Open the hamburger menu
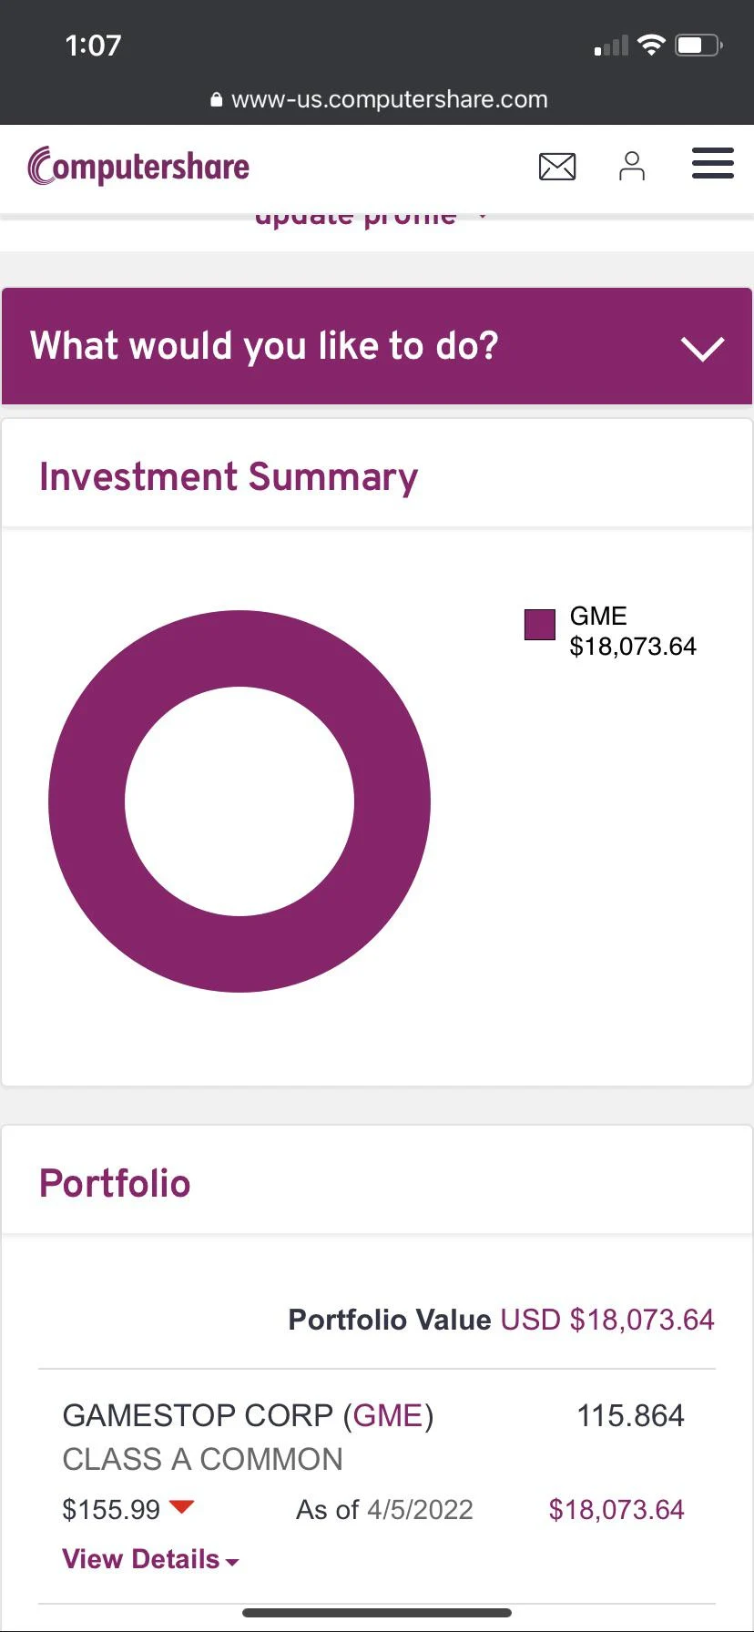 pyautogui.click(x=712, y=164)
